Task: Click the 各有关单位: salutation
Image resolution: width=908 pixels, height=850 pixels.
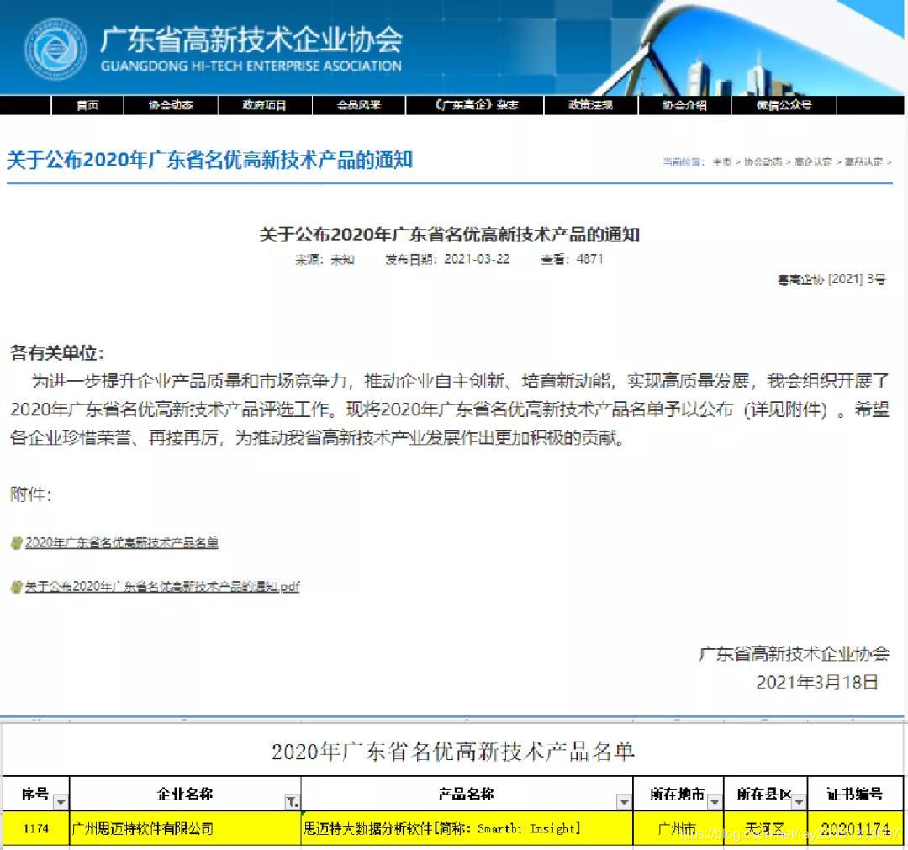Action: tap(57, 353)
